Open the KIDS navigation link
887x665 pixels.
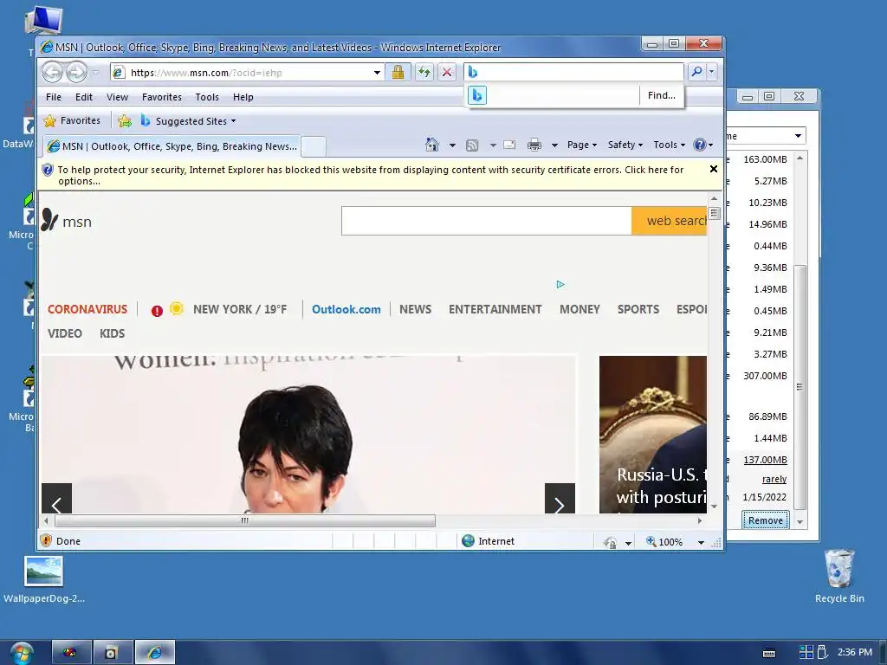pyautogui.click(x=112, y=333)
